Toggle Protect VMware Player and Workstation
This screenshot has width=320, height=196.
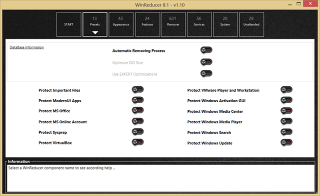pos(286,90)
